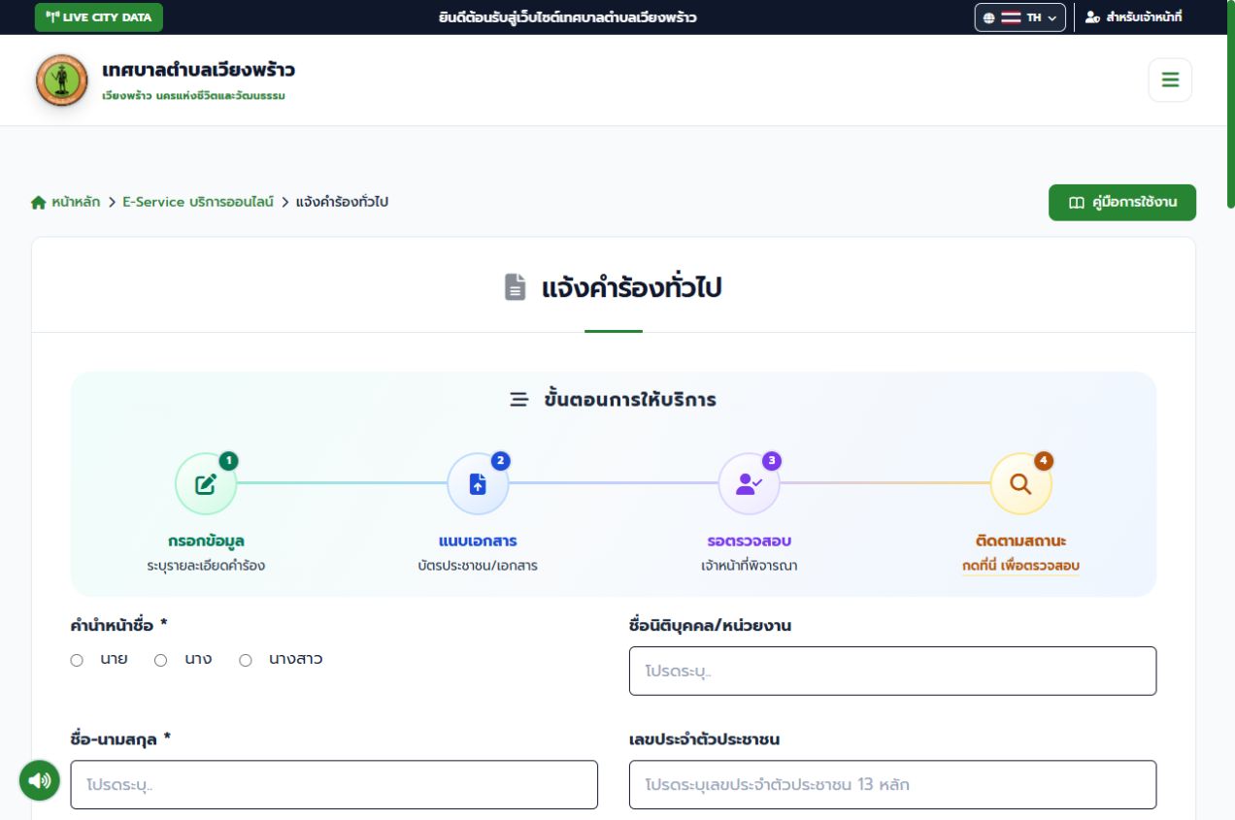
Task: Select the นาย title radio button
Action: point(77,661)
